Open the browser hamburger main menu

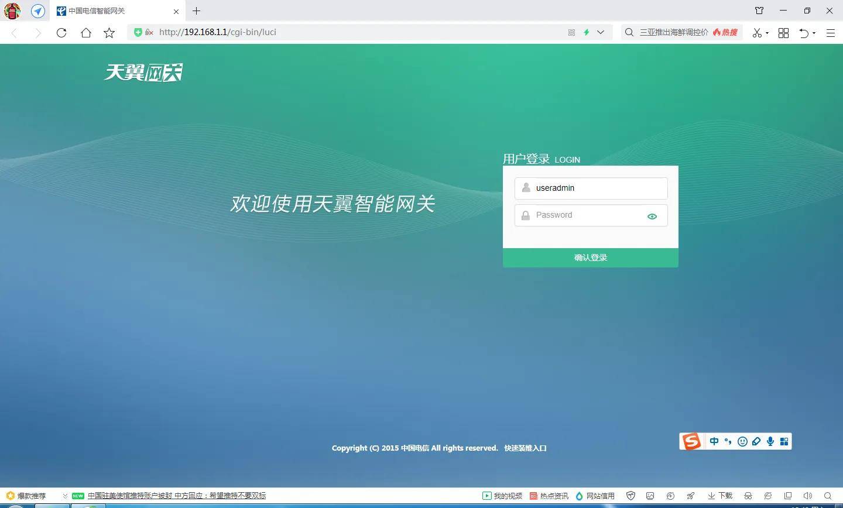coord(830,33)
